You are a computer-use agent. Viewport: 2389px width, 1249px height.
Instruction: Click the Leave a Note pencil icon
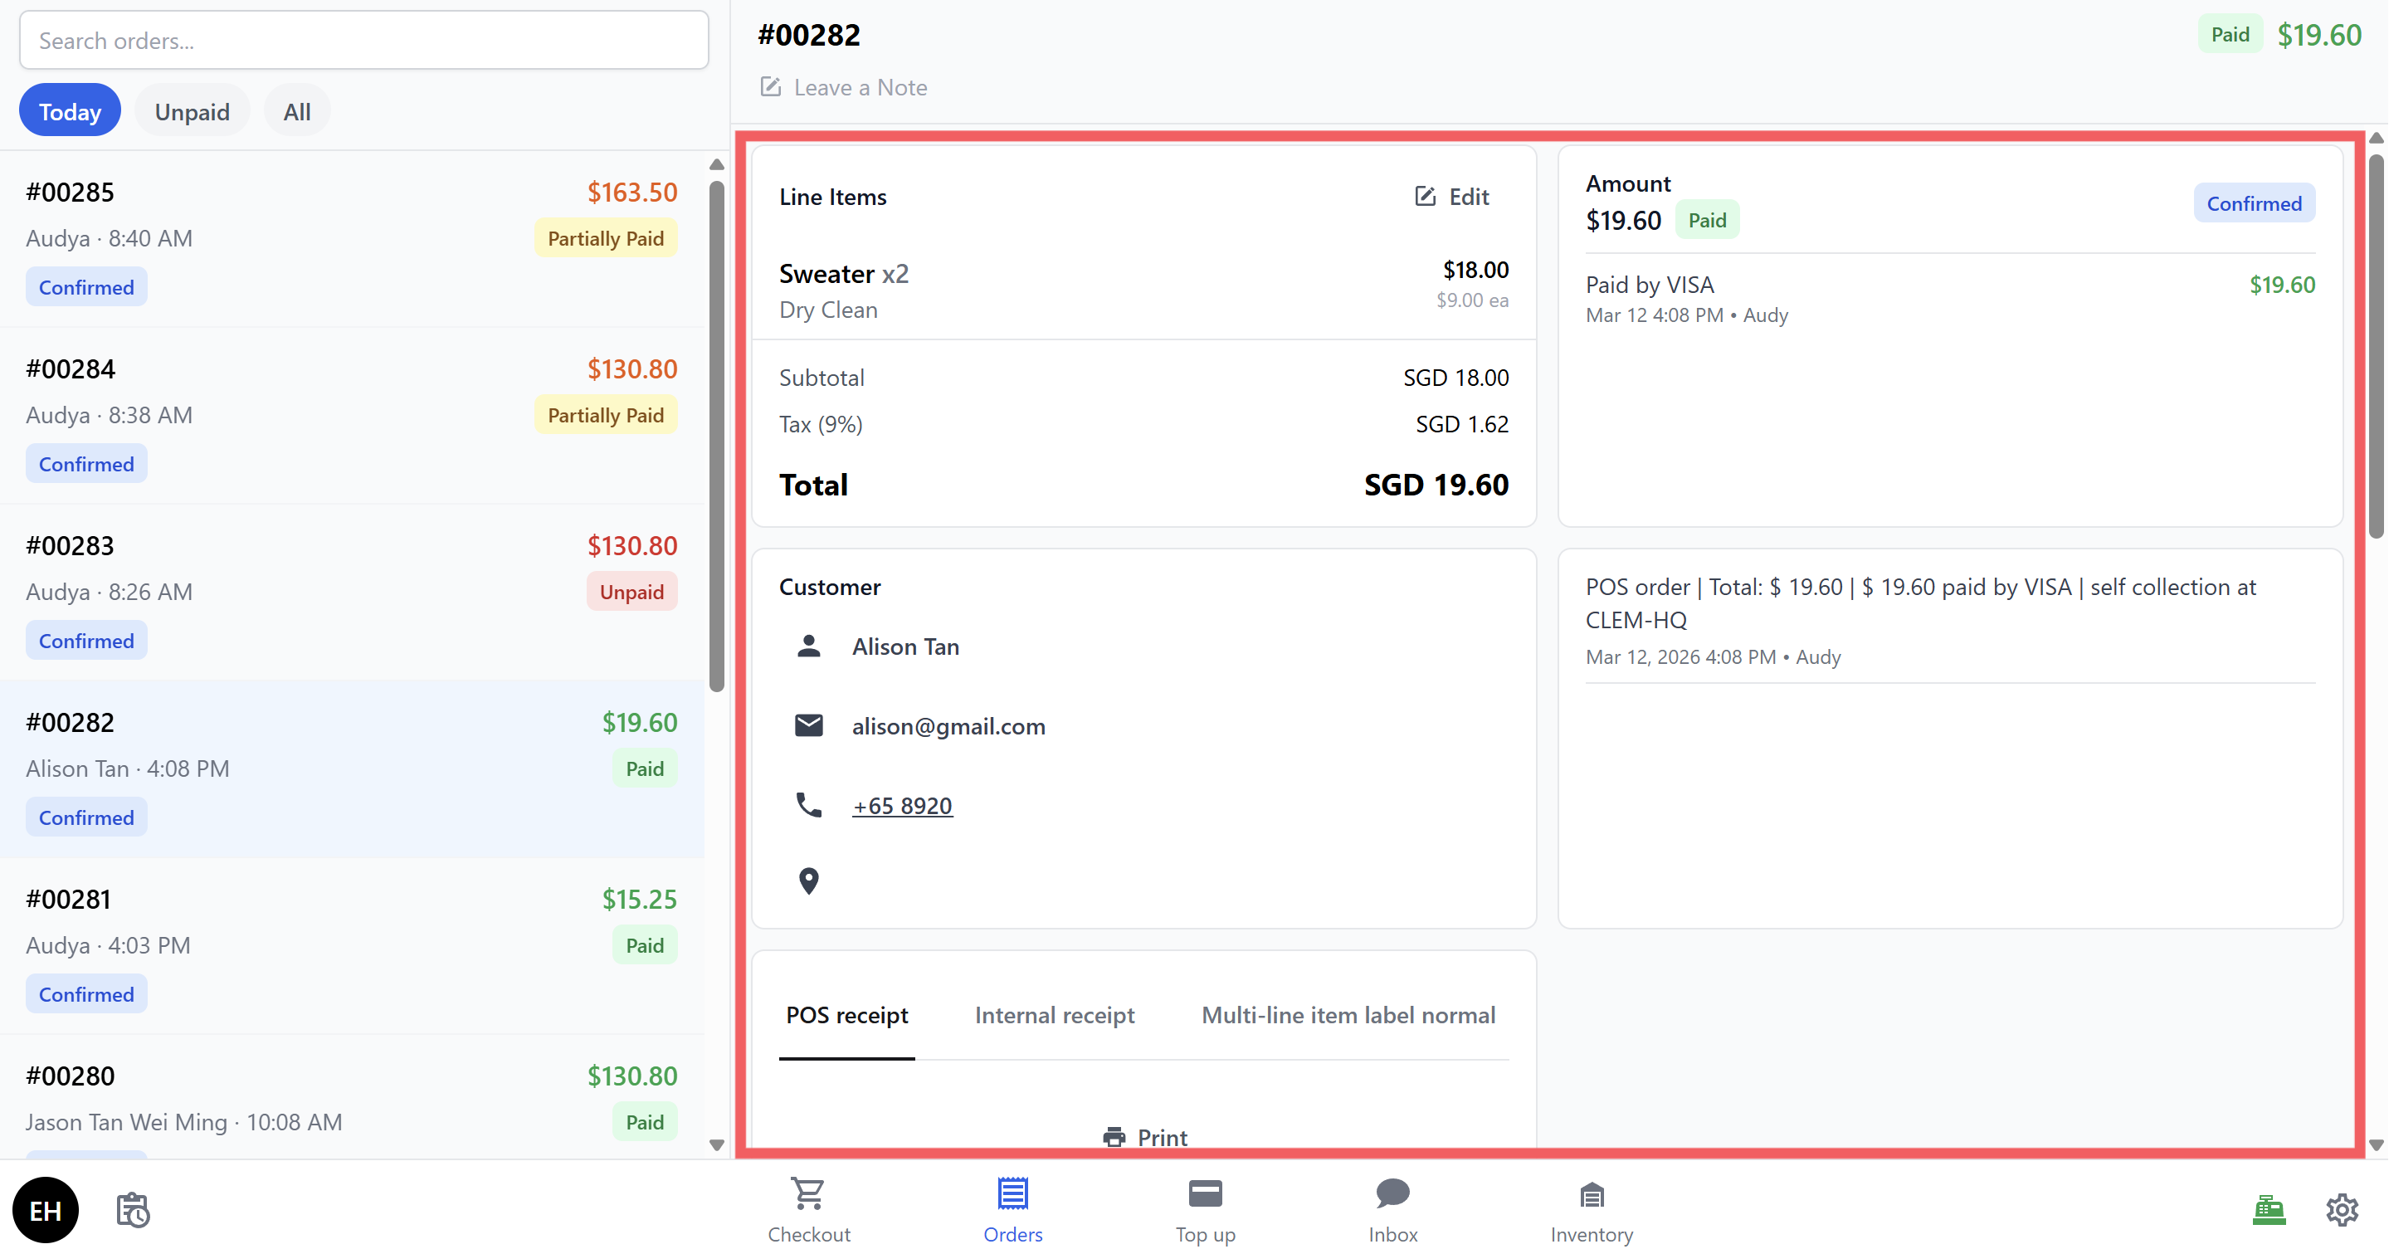(771, 87)
